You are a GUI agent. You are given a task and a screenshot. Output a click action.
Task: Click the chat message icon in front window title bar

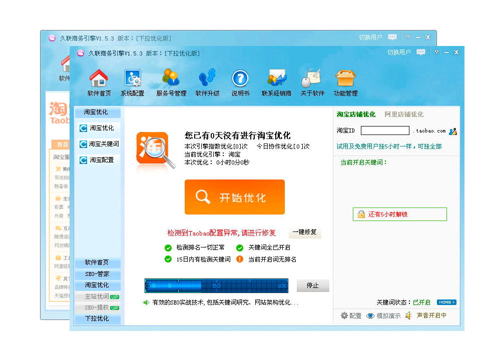pyautogui.click(x=421, y=52)
